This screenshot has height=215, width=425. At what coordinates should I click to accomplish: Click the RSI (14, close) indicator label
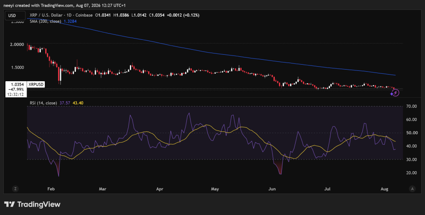point(43,103)
